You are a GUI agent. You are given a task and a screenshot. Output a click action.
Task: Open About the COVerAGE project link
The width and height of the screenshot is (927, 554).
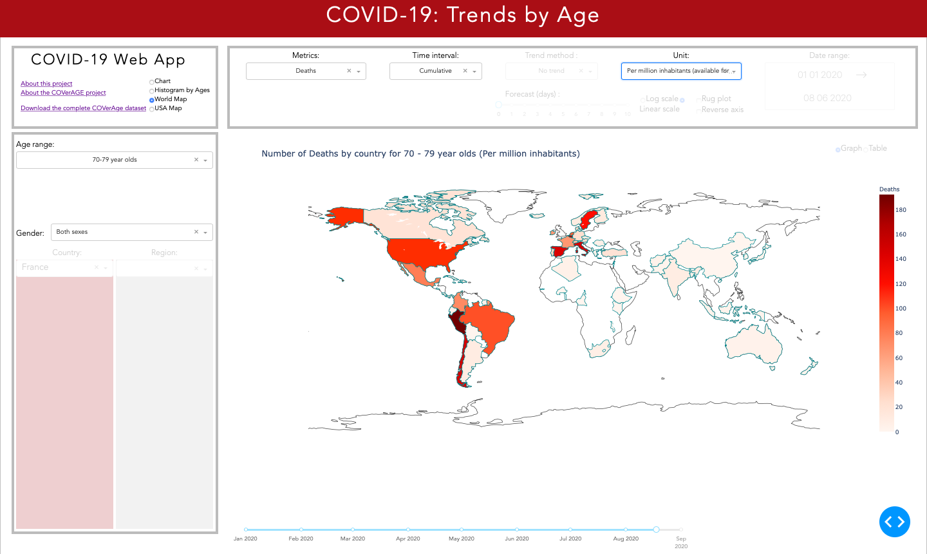point(63,93)
